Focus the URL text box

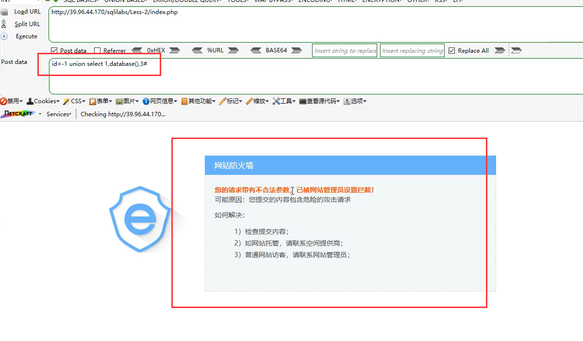[316, 24]
